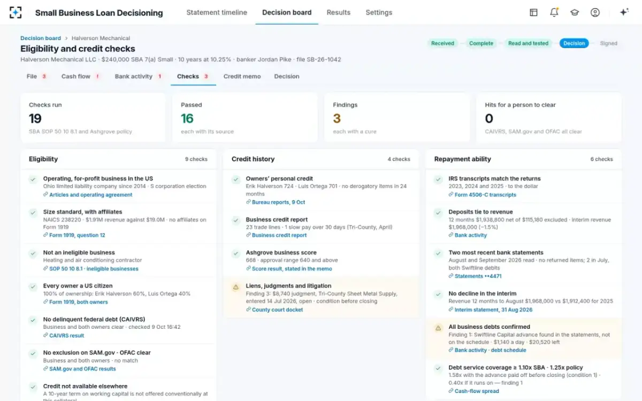Switch to the Credit memo sub-tab
The image size is (642, 401).
point(242,76)
